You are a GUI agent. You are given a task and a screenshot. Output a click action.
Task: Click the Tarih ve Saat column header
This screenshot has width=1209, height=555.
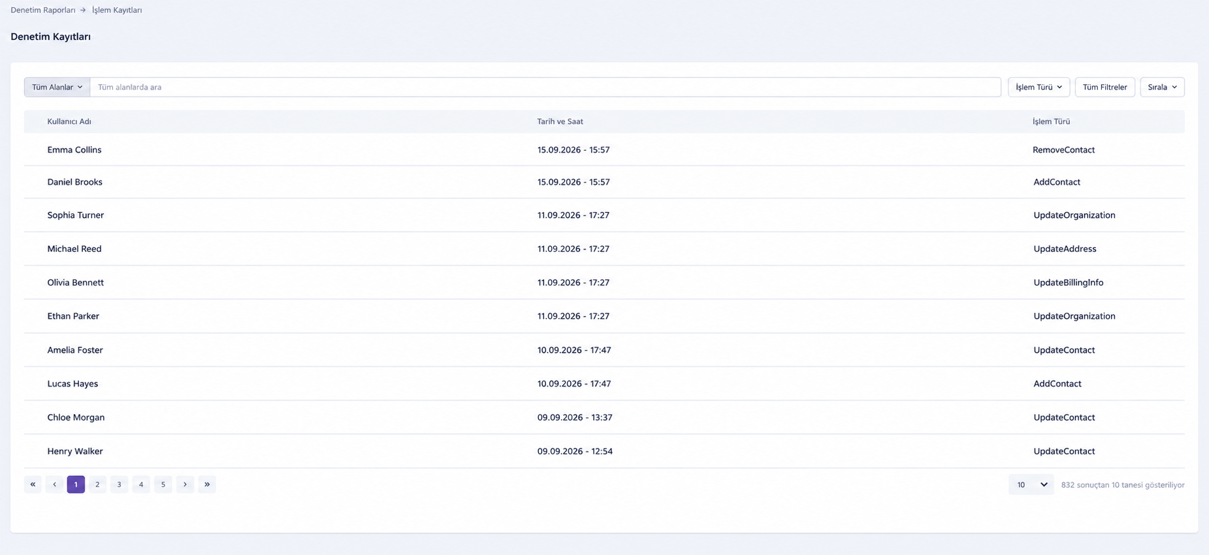tap(560, 121)
